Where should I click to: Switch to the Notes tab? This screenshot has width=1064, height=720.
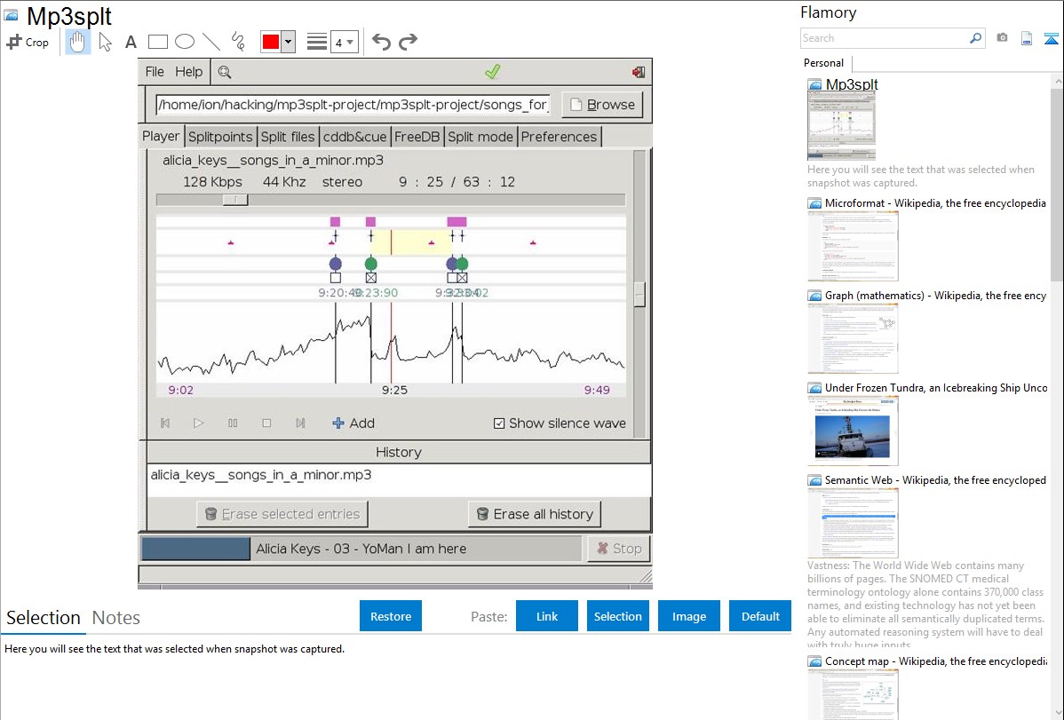pyautogui.click(x=116, y=618)
